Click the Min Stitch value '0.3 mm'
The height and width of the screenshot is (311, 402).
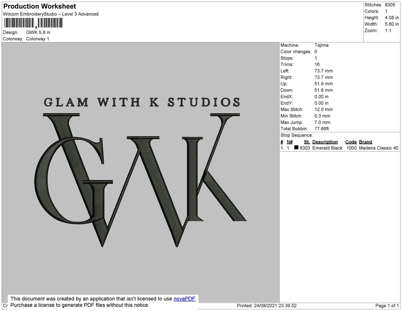tap(322, 116)
